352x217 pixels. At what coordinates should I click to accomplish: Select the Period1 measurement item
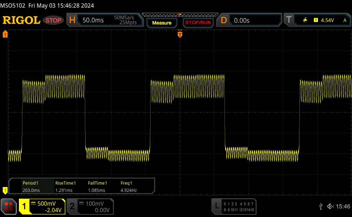[x=30, y=186]
